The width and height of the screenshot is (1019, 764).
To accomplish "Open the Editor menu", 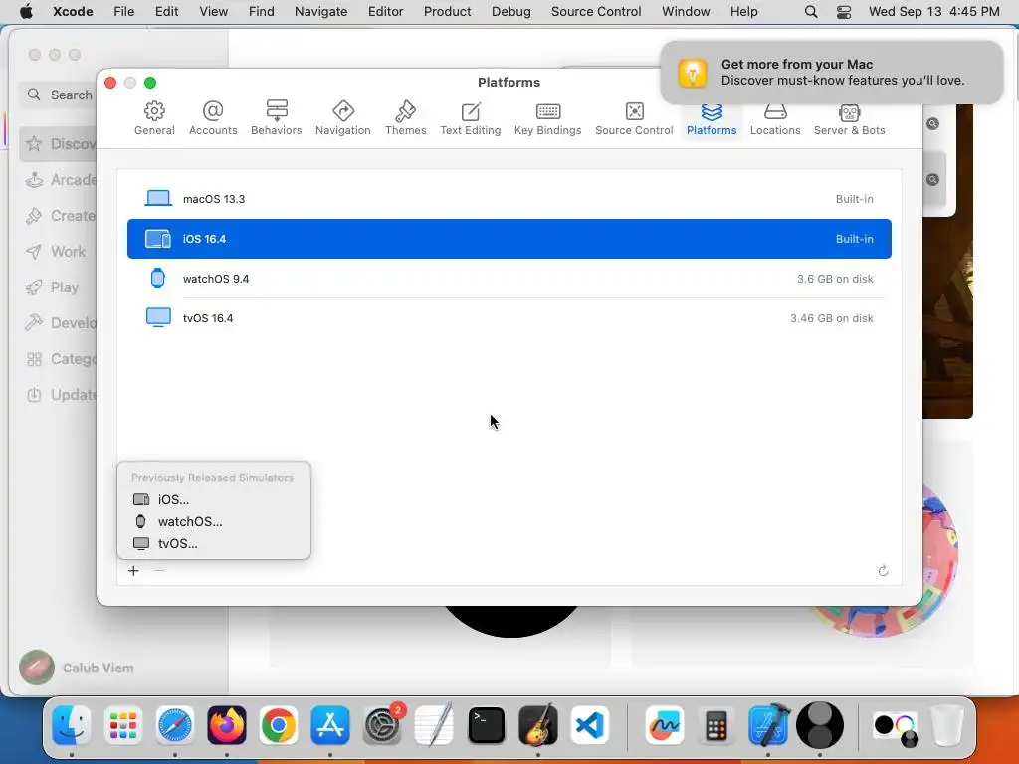I will (385, 11).
